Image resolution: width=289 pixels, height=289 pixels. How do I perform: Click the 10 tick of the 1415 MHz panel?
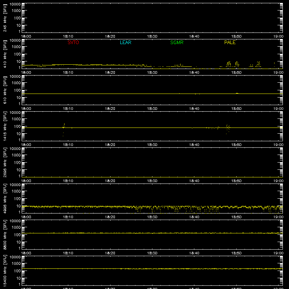tap(18, 134)
